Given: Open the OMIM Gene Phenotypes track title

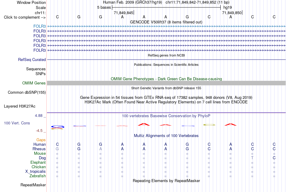Looking at the screenshot, I should point(166,79).
